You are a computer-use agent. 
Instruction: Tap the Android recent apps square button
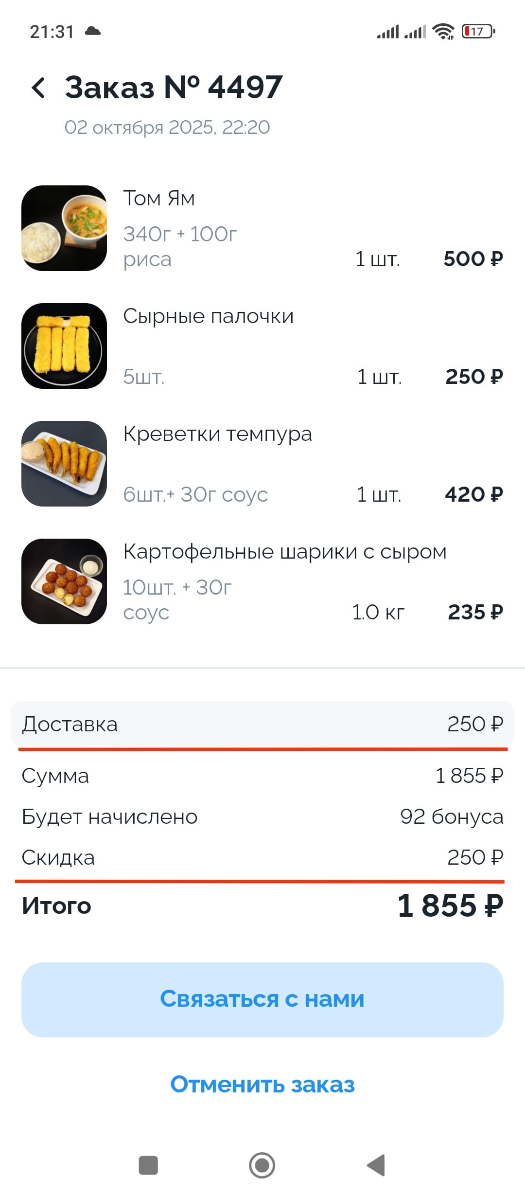[x=148, y=1165]
